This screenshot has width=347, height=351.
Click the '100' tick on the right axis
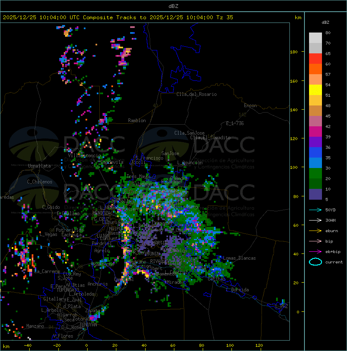point(294,167)
